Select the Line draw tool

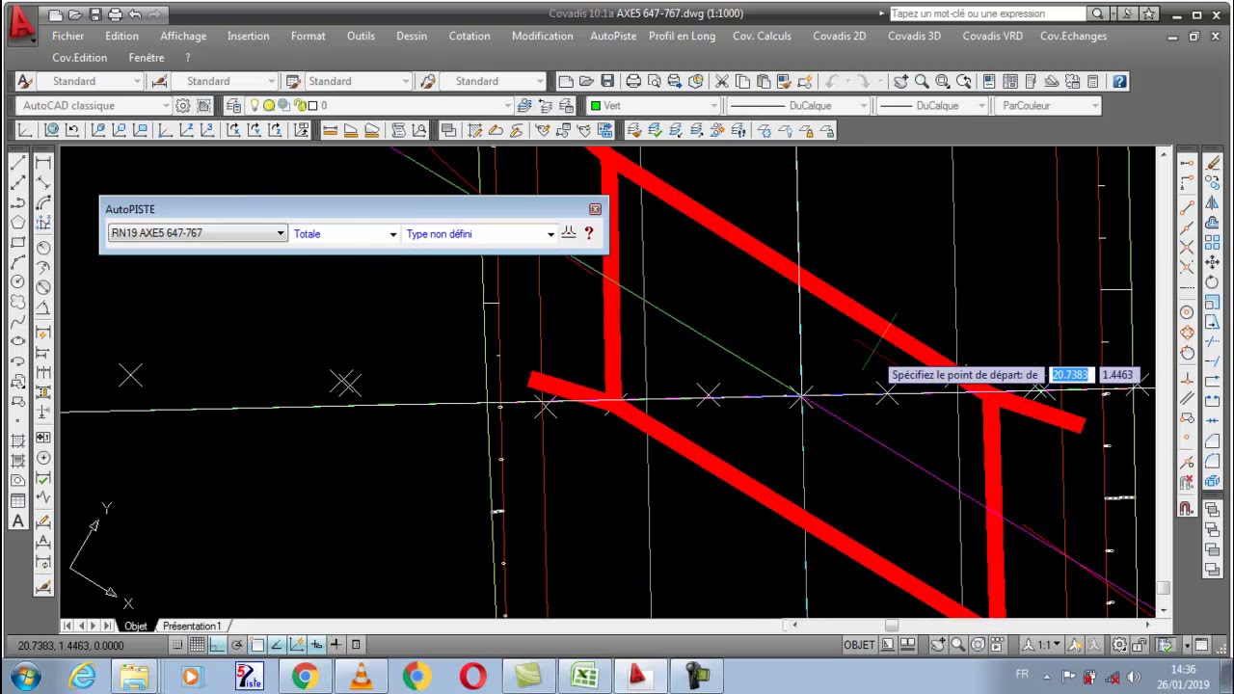17,163
